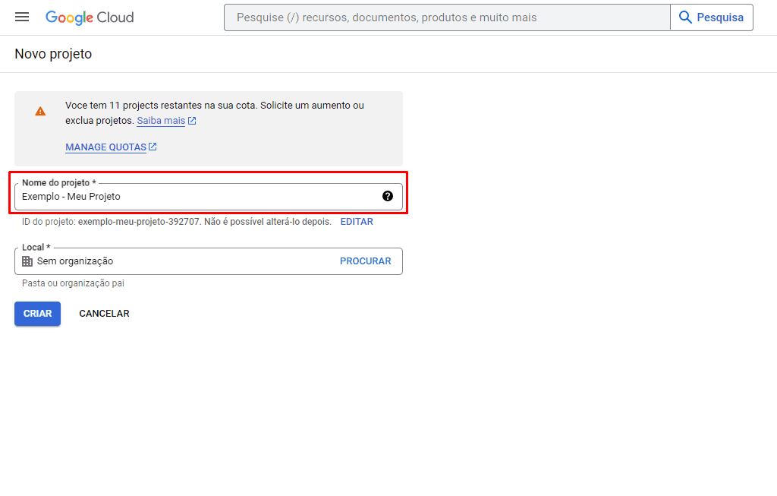
Task: Click the magnifier icon in the Pesquisa button
Action: tap(686, 17)
